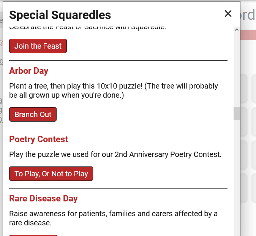Click the pink bar behind the dialog
The image size is (256, 236).
click(x=248, y=35)
